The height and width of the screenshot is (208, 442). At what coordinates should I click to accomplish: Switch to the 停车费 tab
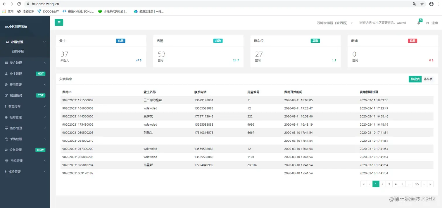(428, 79)
